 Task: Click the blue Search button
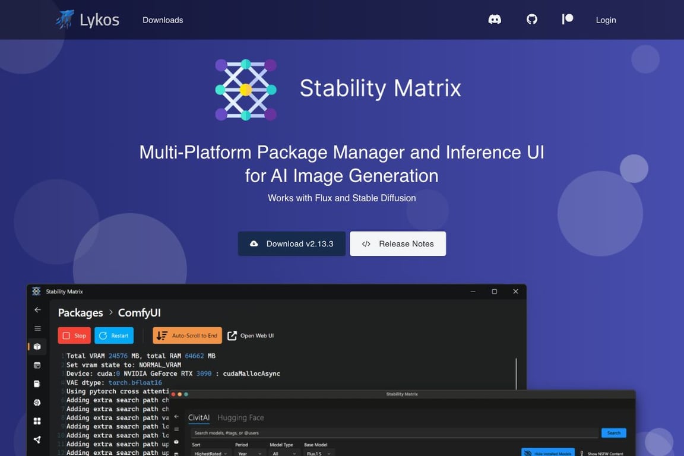614,433
